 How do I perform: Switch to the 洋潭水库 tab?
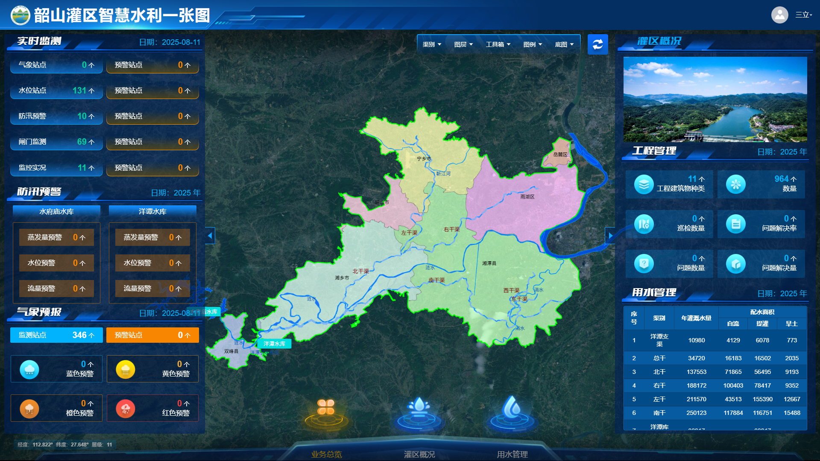coord(152,211)
